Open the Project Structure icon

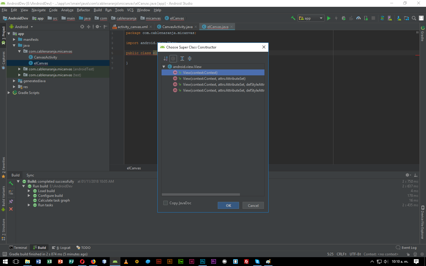tap(406, 18)
